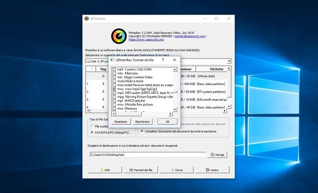Close the QPhotoRec main window

(x=228, y=18)
